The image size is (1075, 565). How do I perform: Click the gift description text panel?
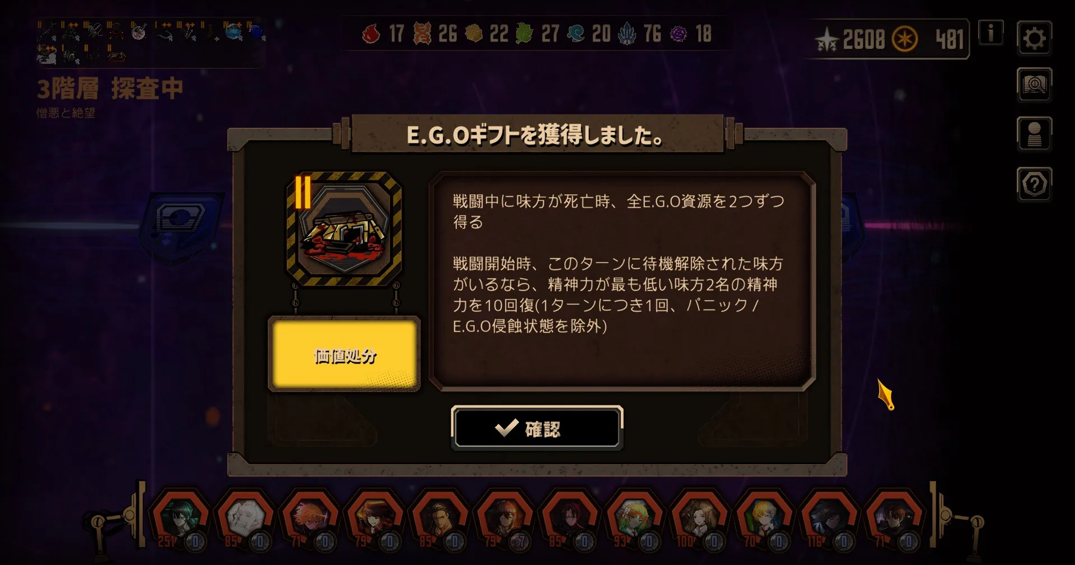click(x=621, y=281)
